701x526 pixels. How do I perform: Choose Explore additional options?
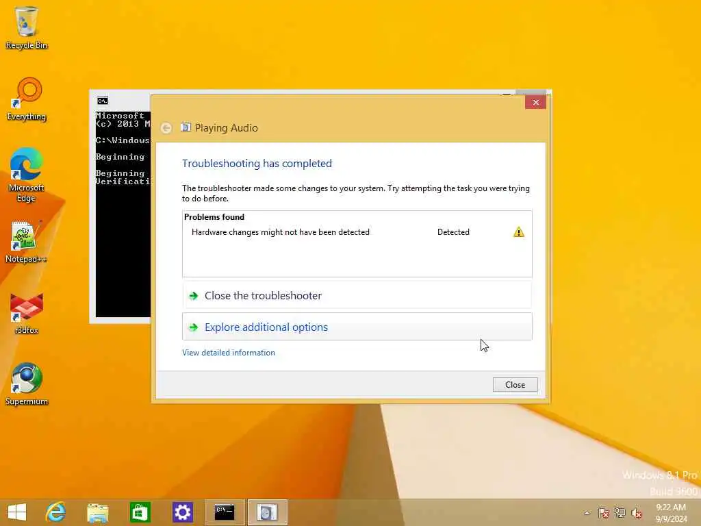click(x=357, y=327)
